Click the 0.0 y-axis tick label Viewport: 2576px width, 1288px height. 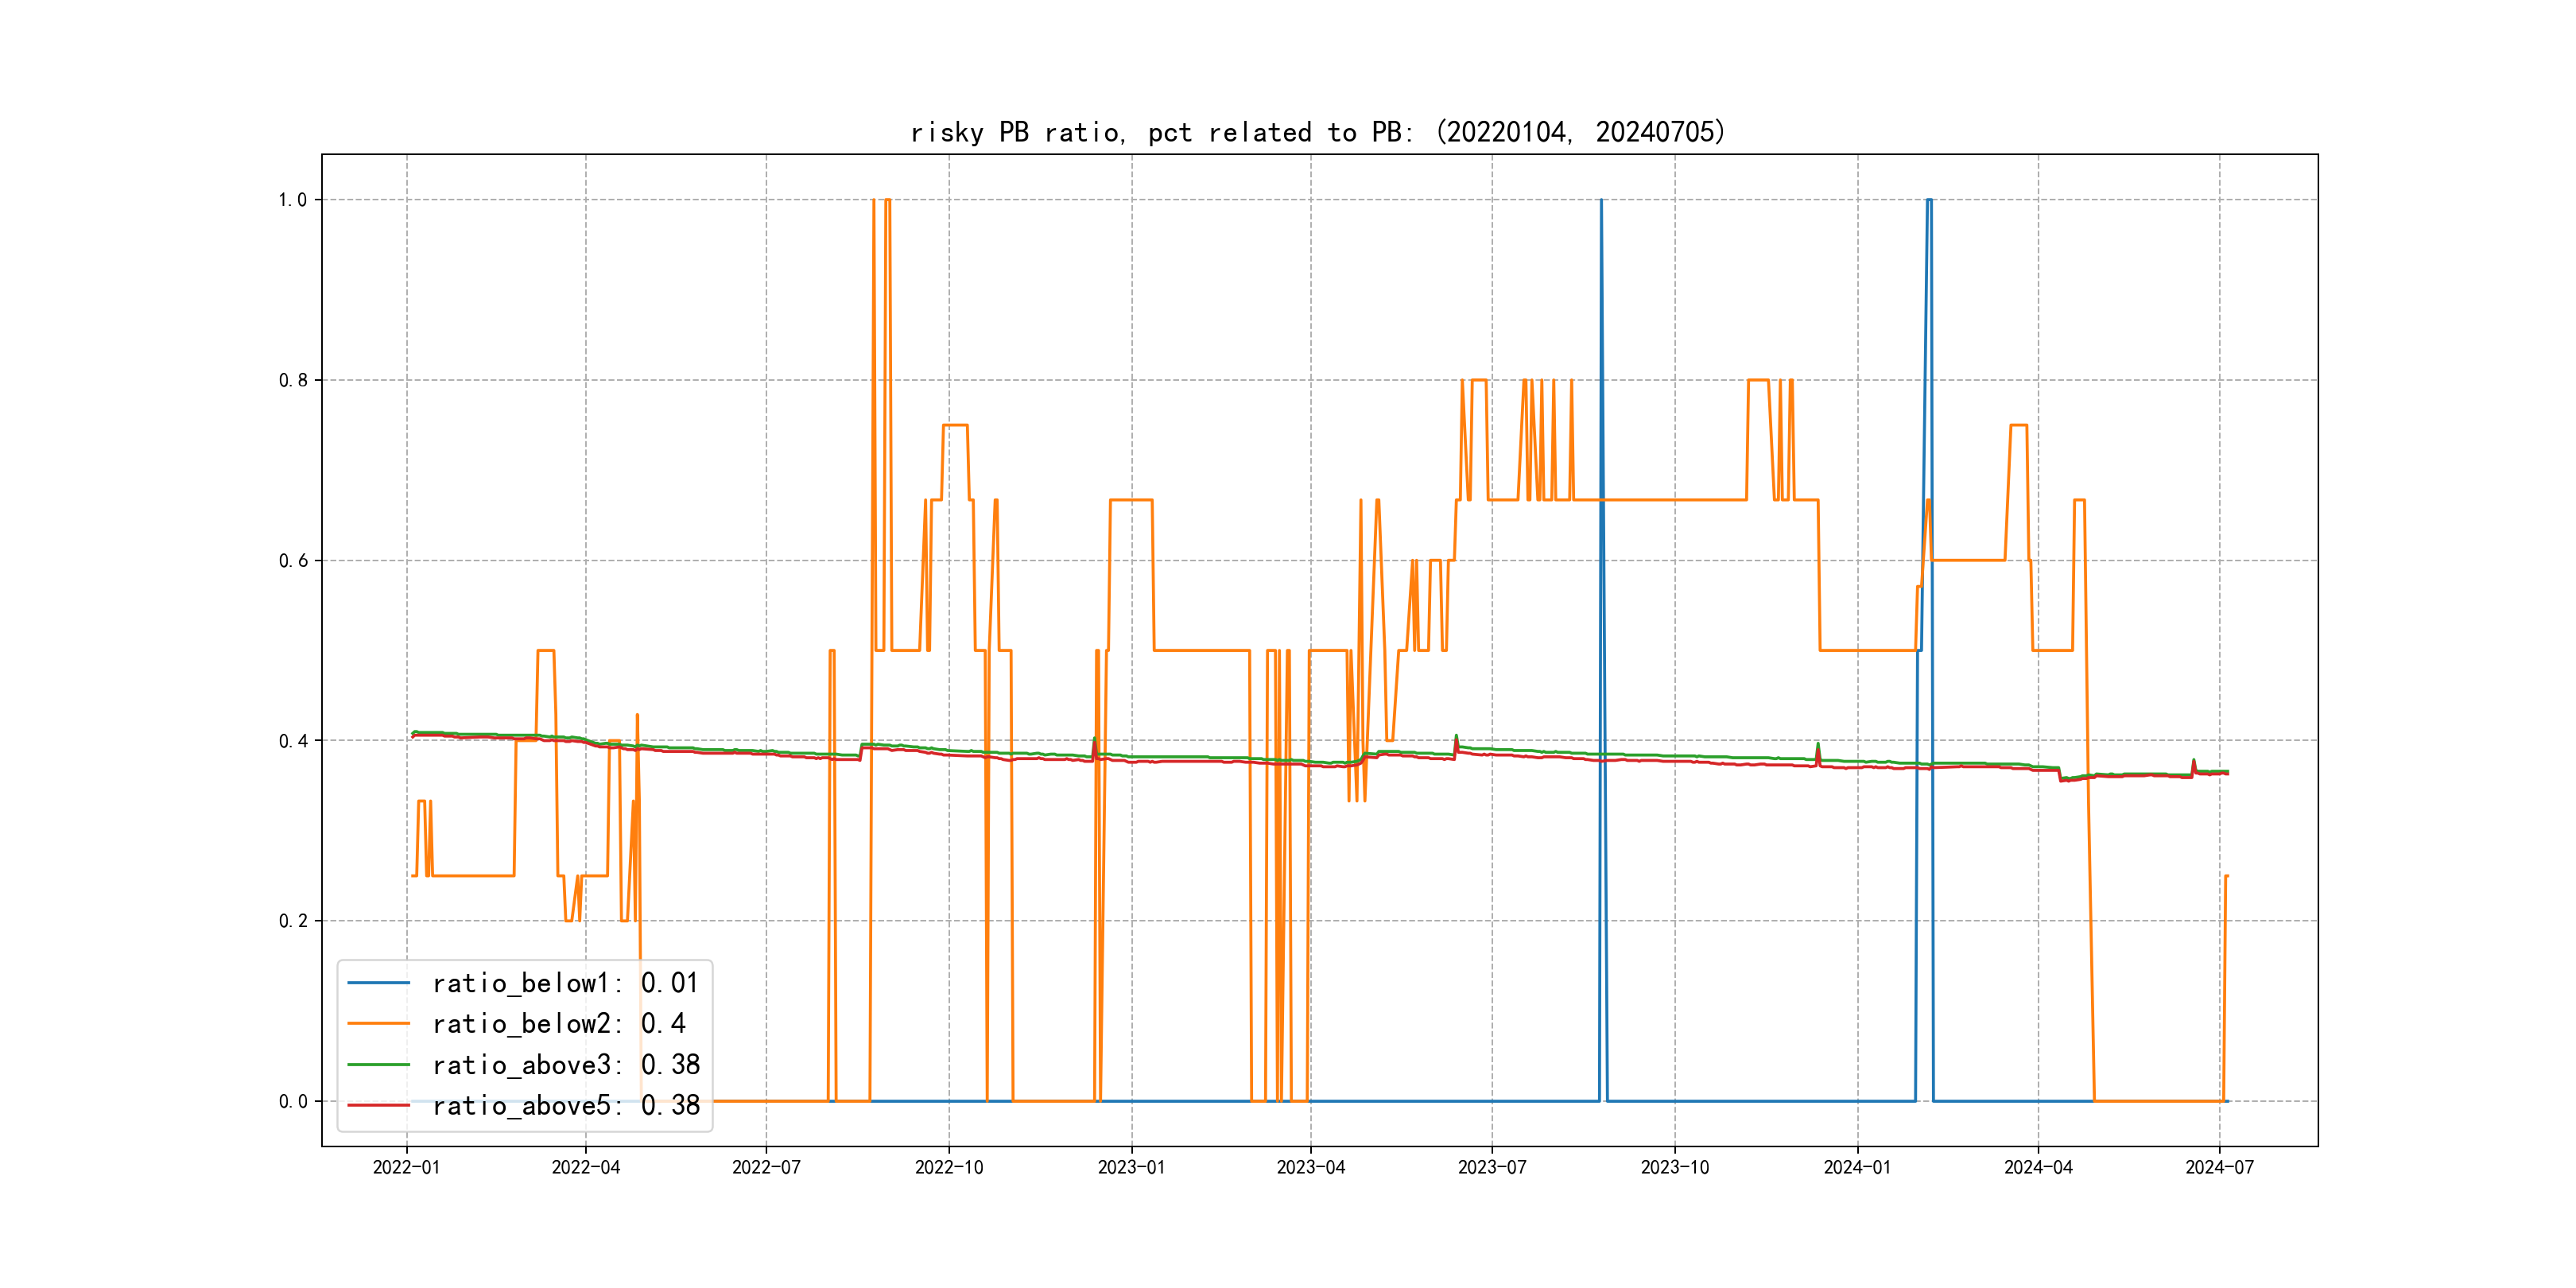(x=292, y=1102)
